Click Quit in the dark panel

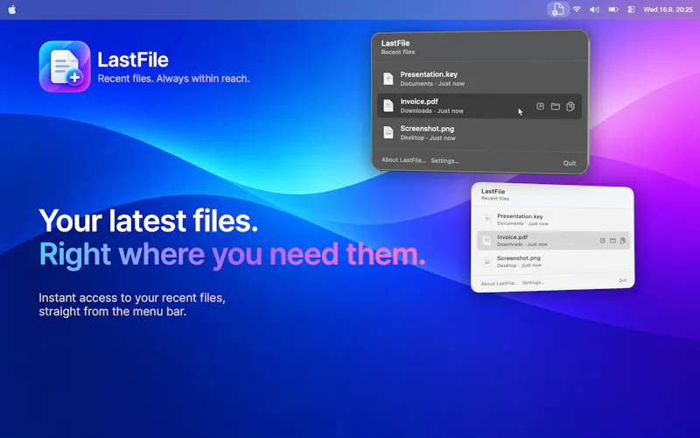pyautogui.click(x=570, y=163)
